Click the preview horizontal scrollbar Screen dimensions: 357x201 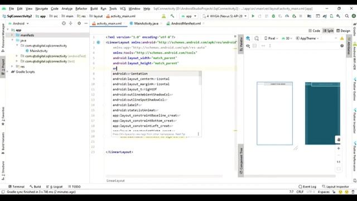[290, 176]
